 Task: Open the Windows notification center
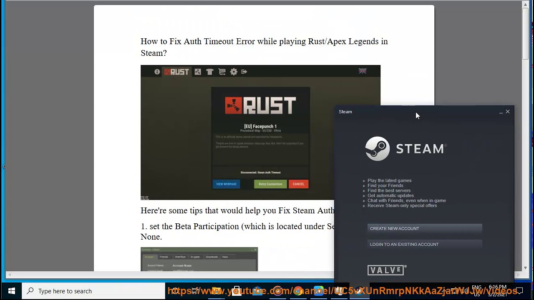tap(520, 291)
